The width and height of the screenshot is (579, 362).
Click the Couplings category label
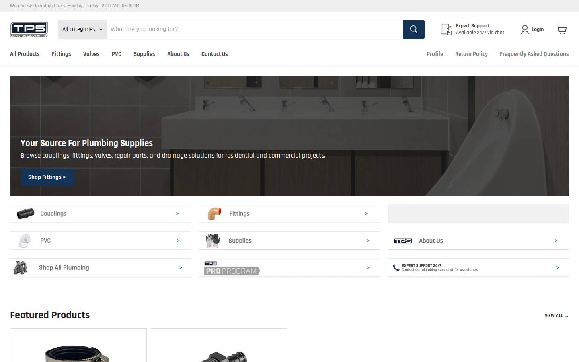coord(53,214)
